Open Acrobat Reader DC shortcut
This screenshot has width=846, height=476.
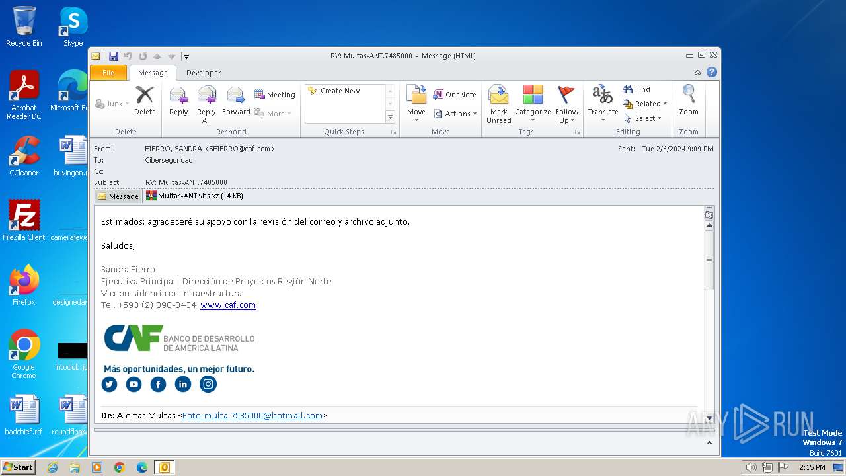(x=24, y=95)
